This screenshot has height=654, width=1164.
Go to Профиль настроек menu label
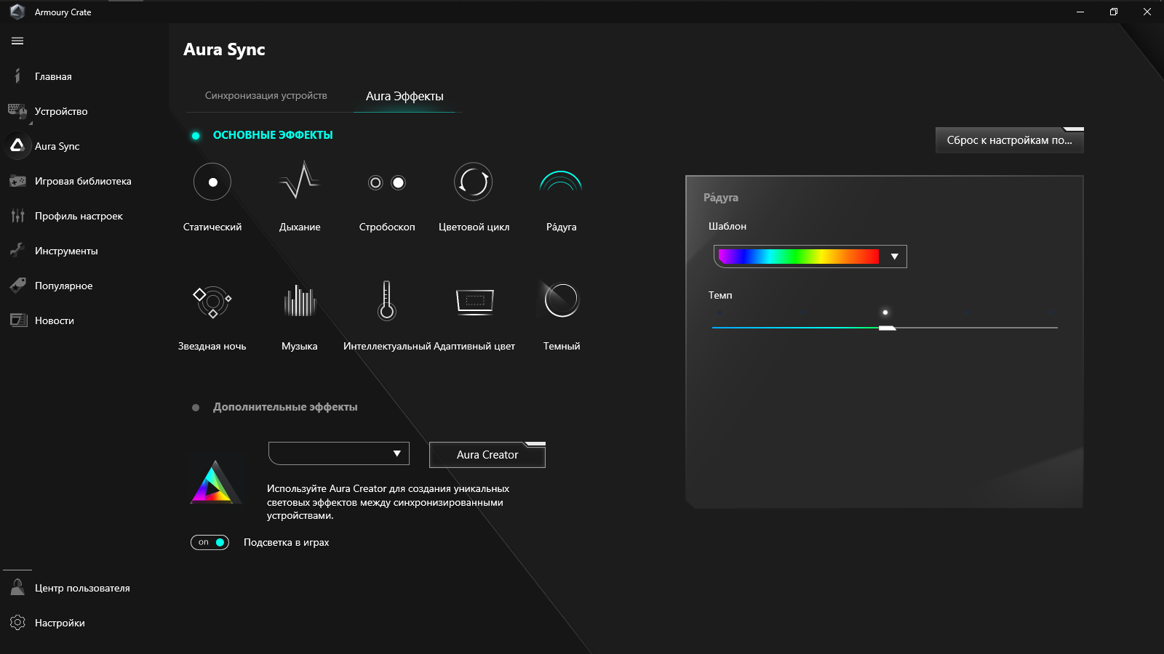click(x=79, y=216)
